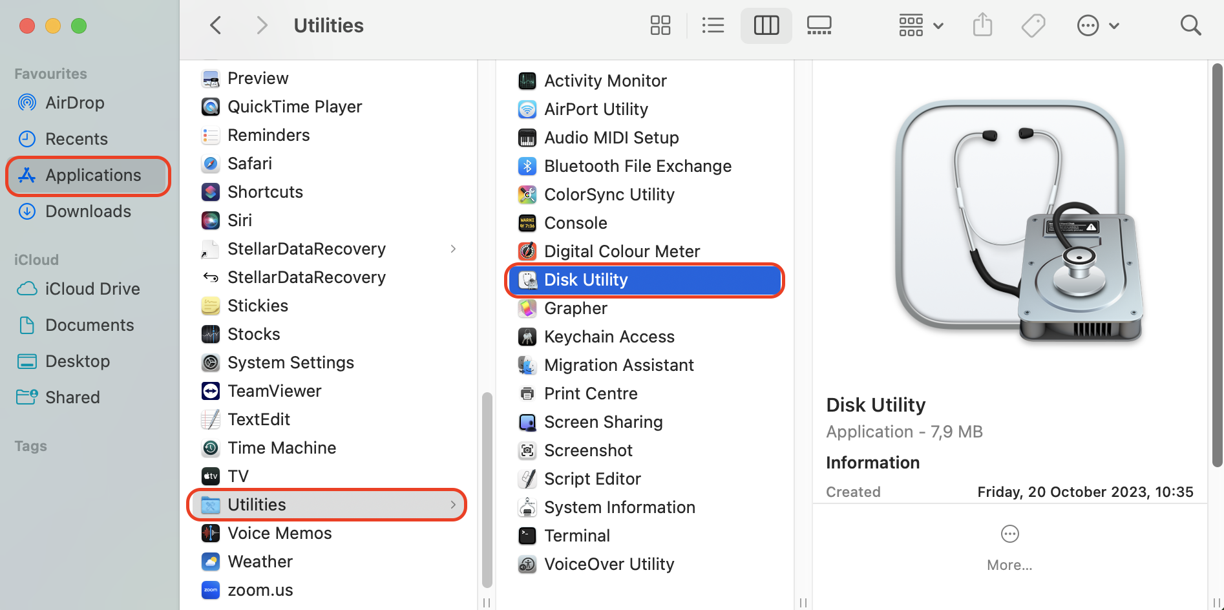
Task: Enable icon grid view
Action: [x=660, y=25]
